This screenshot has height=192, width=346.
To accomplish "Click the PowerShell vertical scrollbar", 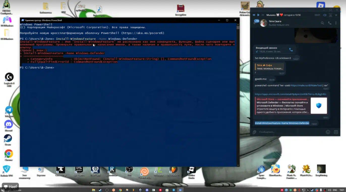I will click(x=238, y=95).
